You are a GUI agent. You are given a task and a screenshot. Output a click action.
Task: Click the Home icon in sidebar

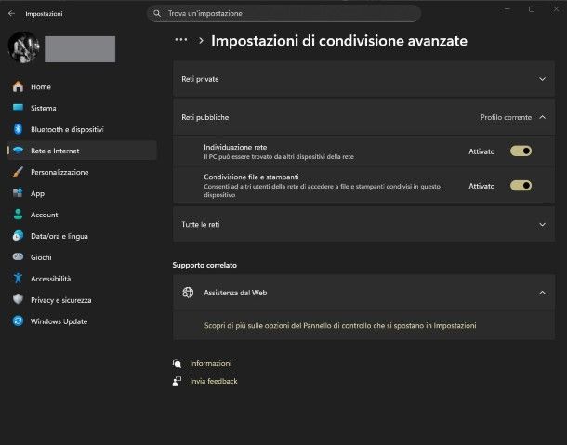17,86
